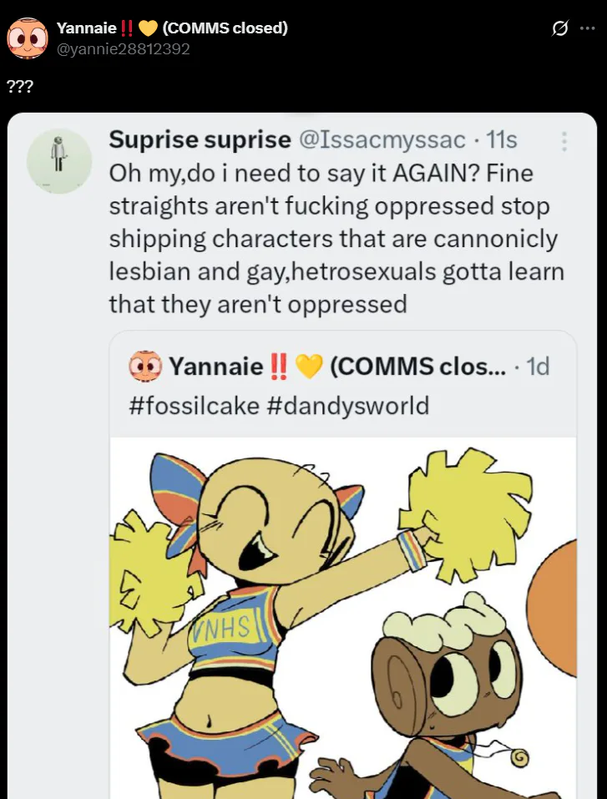Click the yellow heart emoji beside Yannaie
Image resolution: width=607 pixels, height=799 pixels.
pos(148,28)
